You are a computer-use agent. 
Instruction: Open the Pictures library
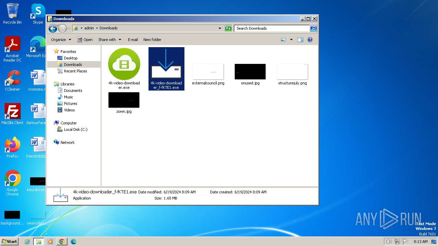point(70,104)
